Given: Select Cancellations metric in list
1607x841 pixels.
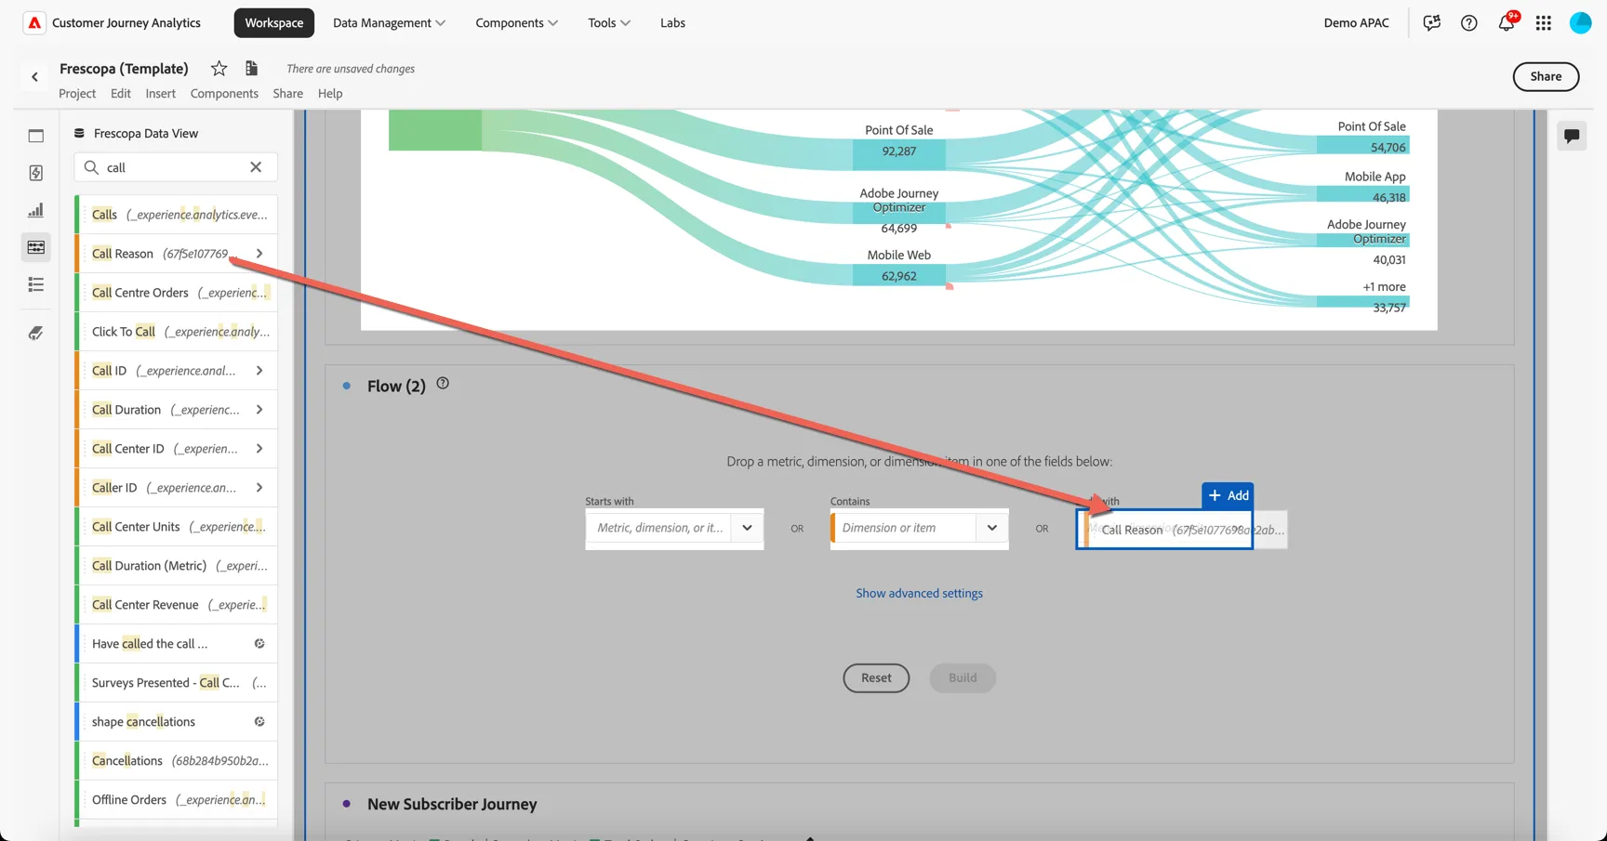Looking at the screenshot, I should coord(176,760).
